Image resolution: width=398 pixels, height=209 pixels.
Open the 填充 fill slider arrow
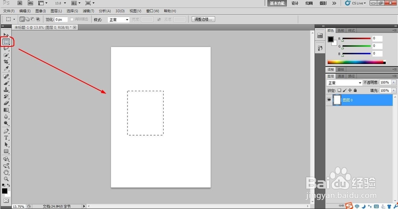point(394,90)
